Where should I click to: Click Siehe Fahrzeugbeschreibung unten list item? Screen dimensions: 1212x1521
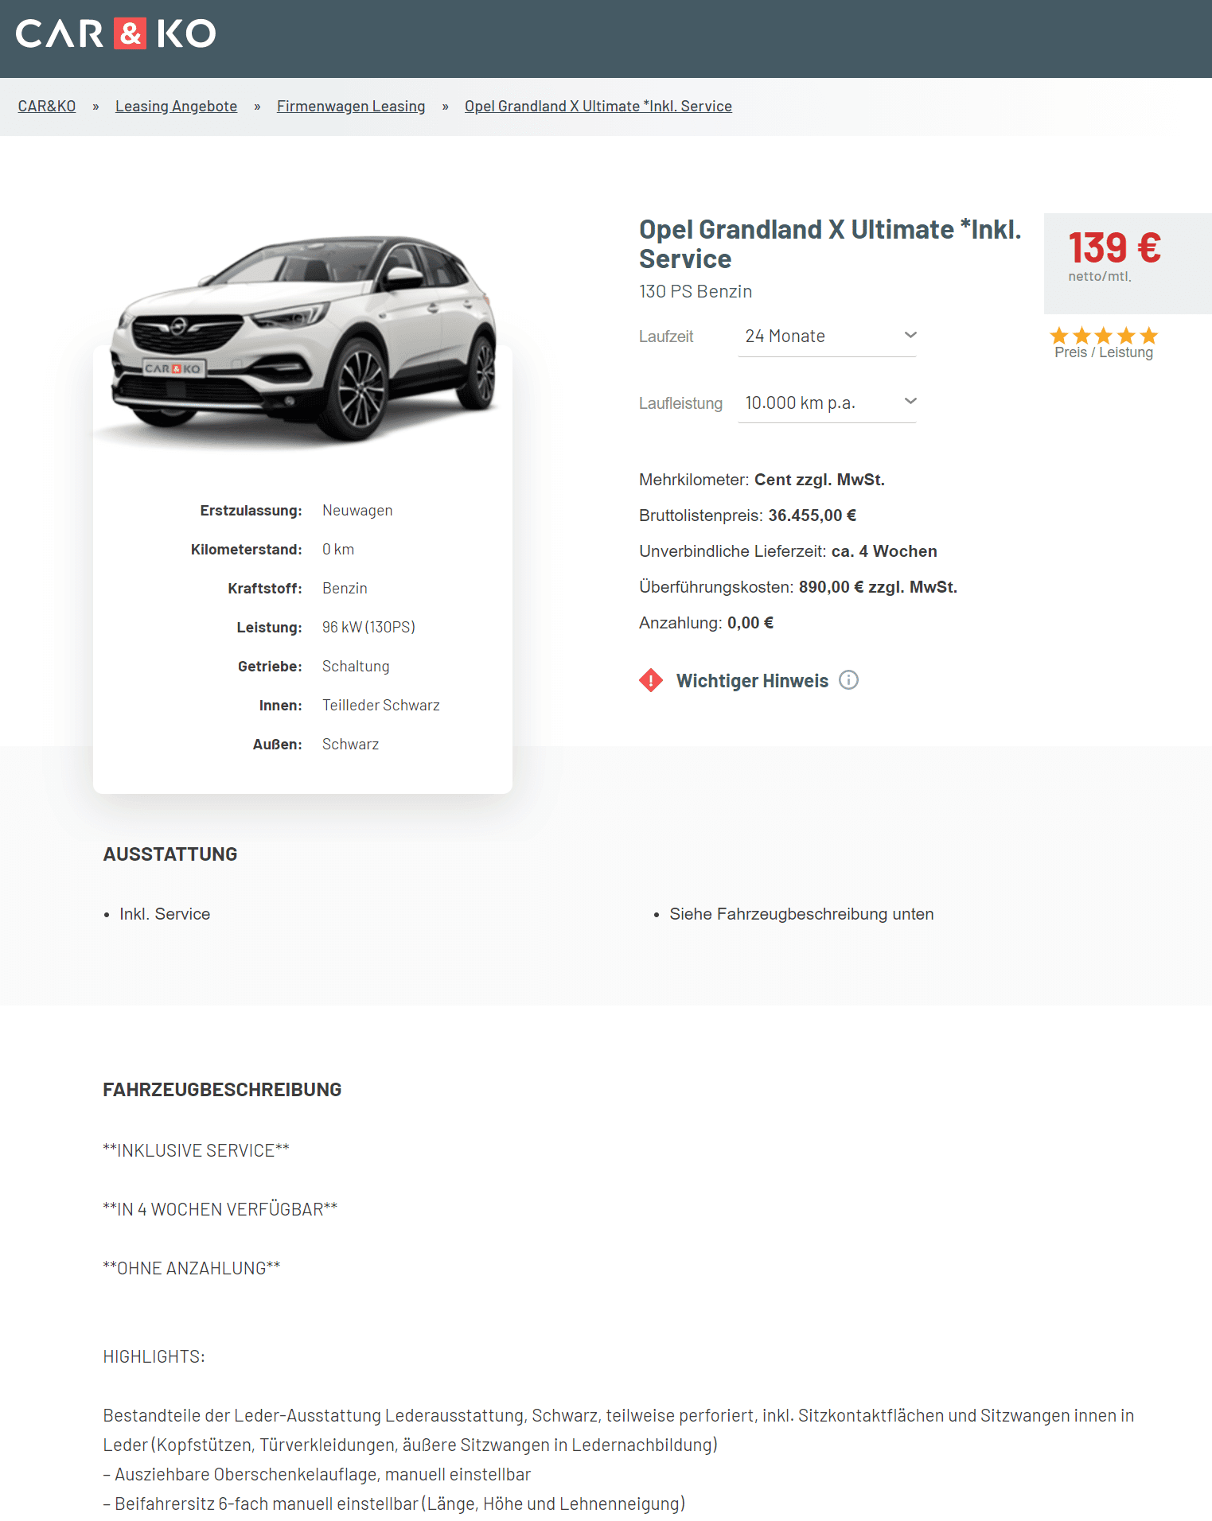tap(801, 914)
